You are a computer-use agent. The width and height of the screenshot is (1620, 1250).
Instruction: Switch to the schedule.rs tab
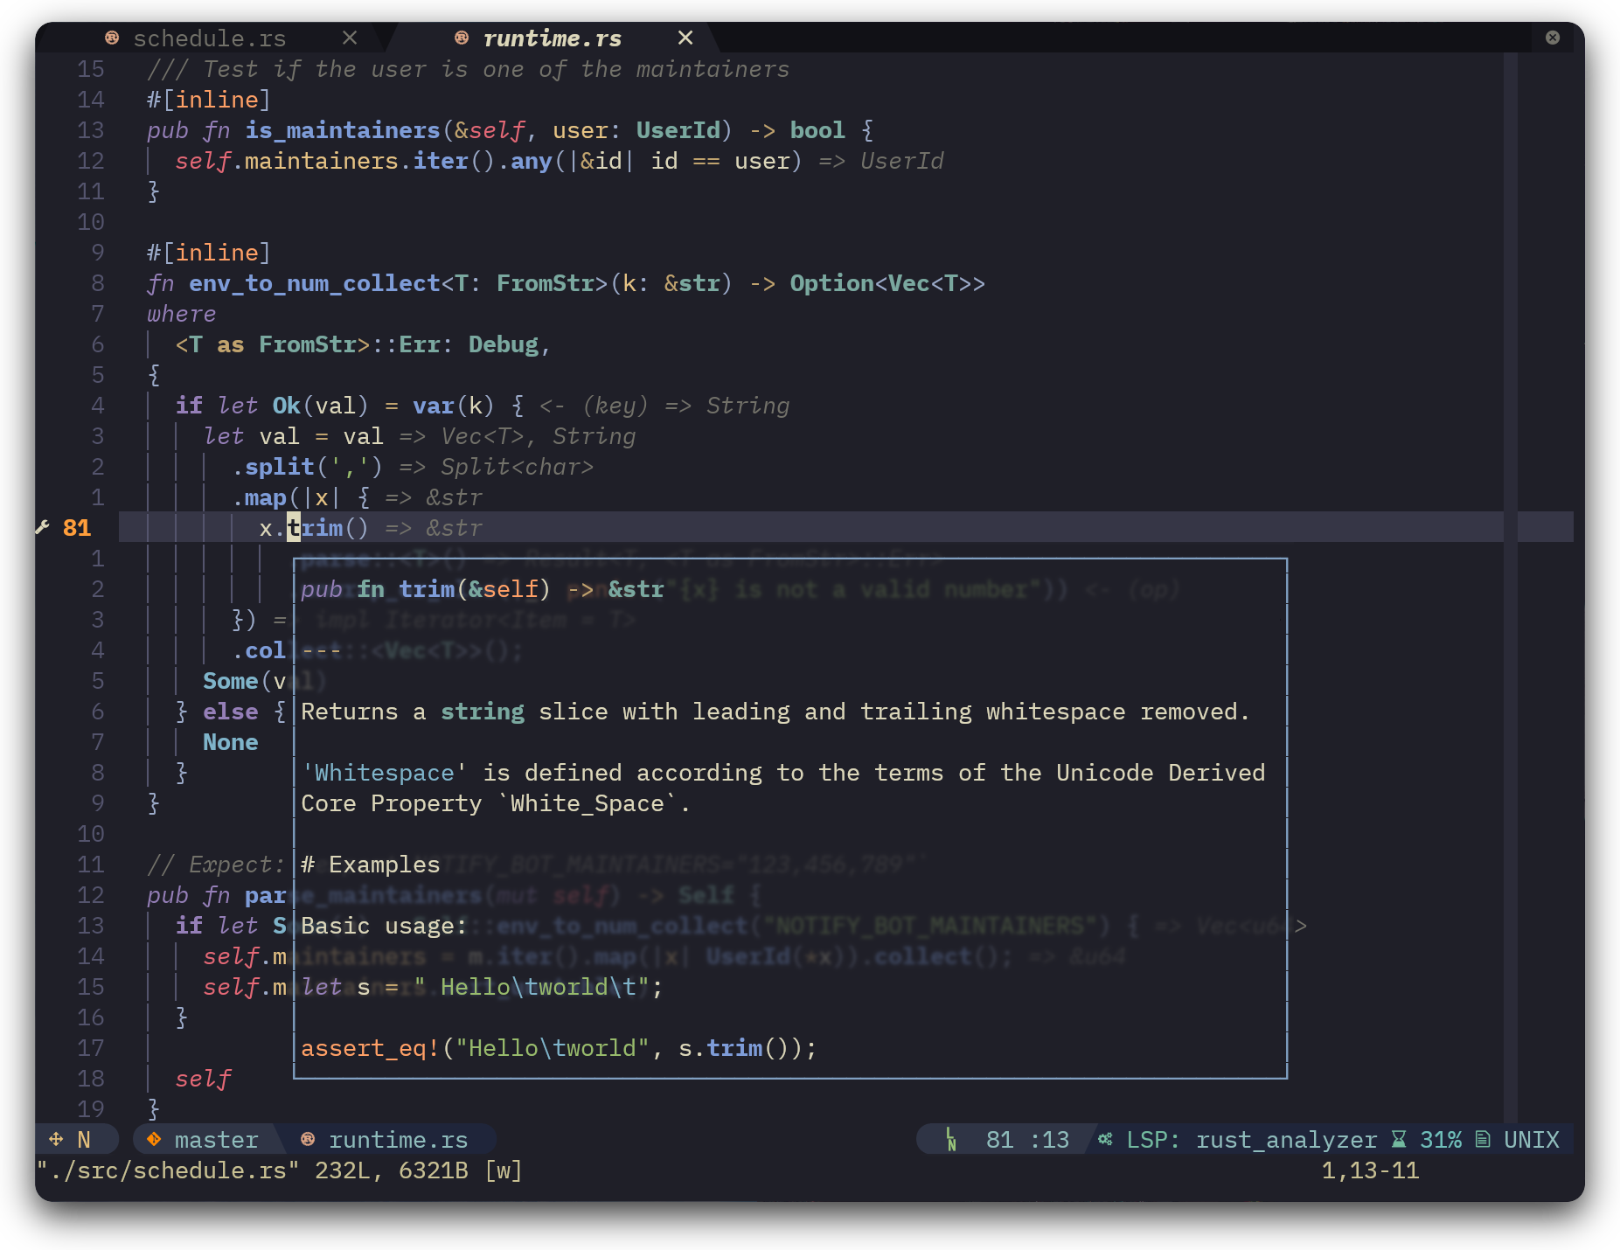(x=210, y=38)
